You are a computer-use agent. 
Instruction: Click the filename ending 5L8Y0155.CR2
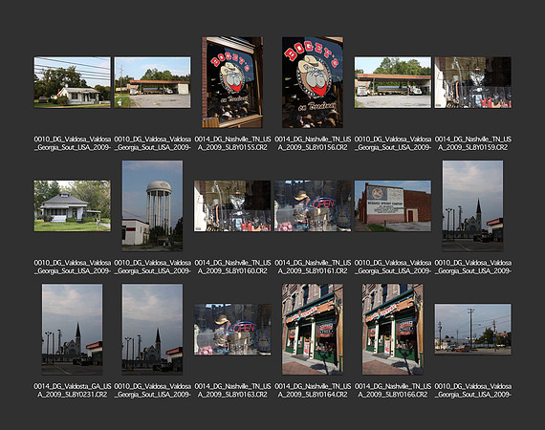click(x=232, y=143)
